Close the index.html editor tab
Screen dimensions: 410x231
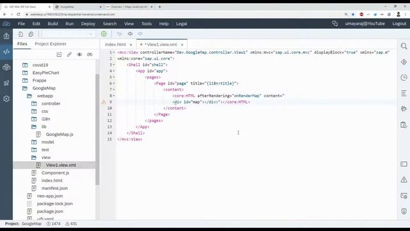pos(131,44)
